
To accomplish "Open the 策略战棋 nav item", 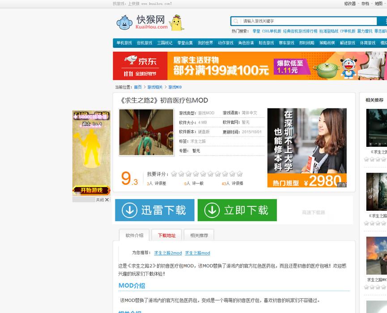I will click(x=327, y=43).
